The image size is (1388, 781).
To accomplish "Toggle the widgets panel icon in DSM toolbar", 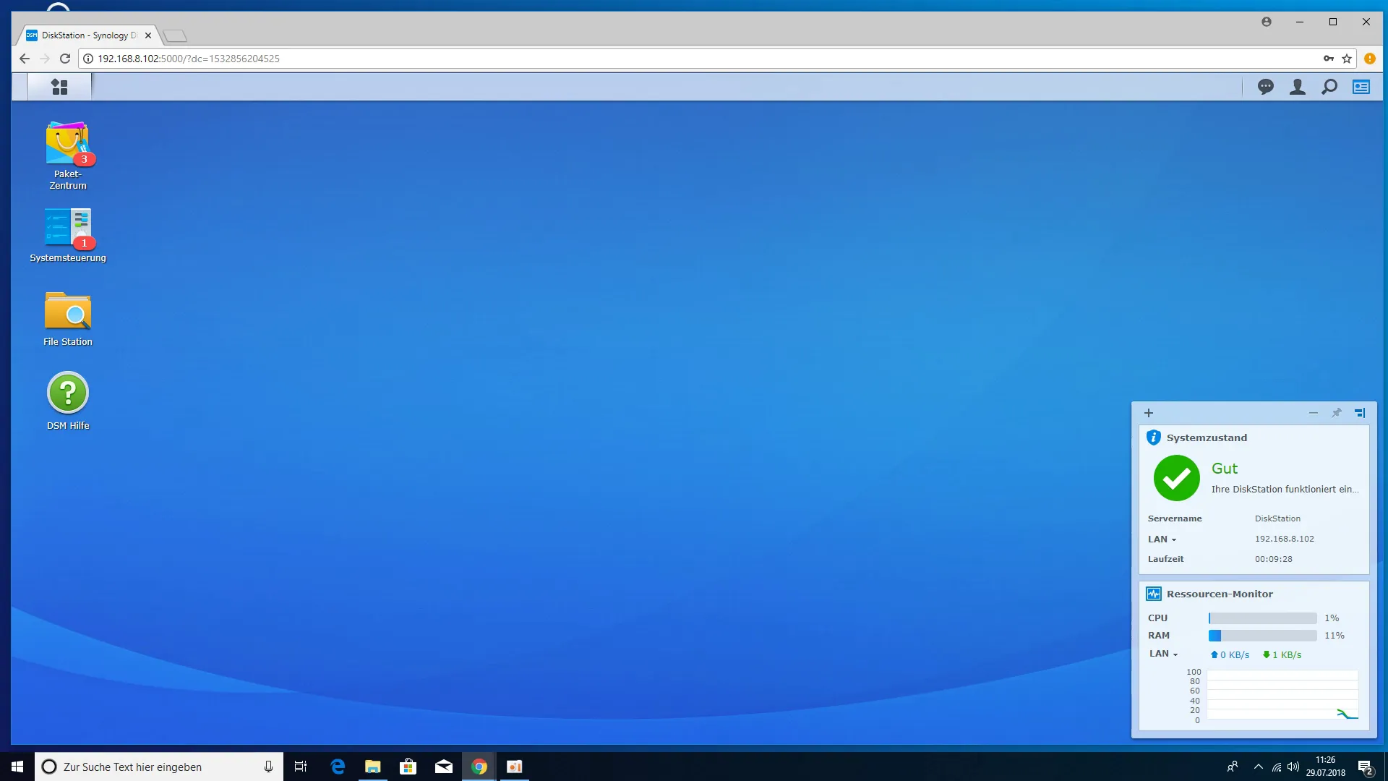I will pos(1361,87).
